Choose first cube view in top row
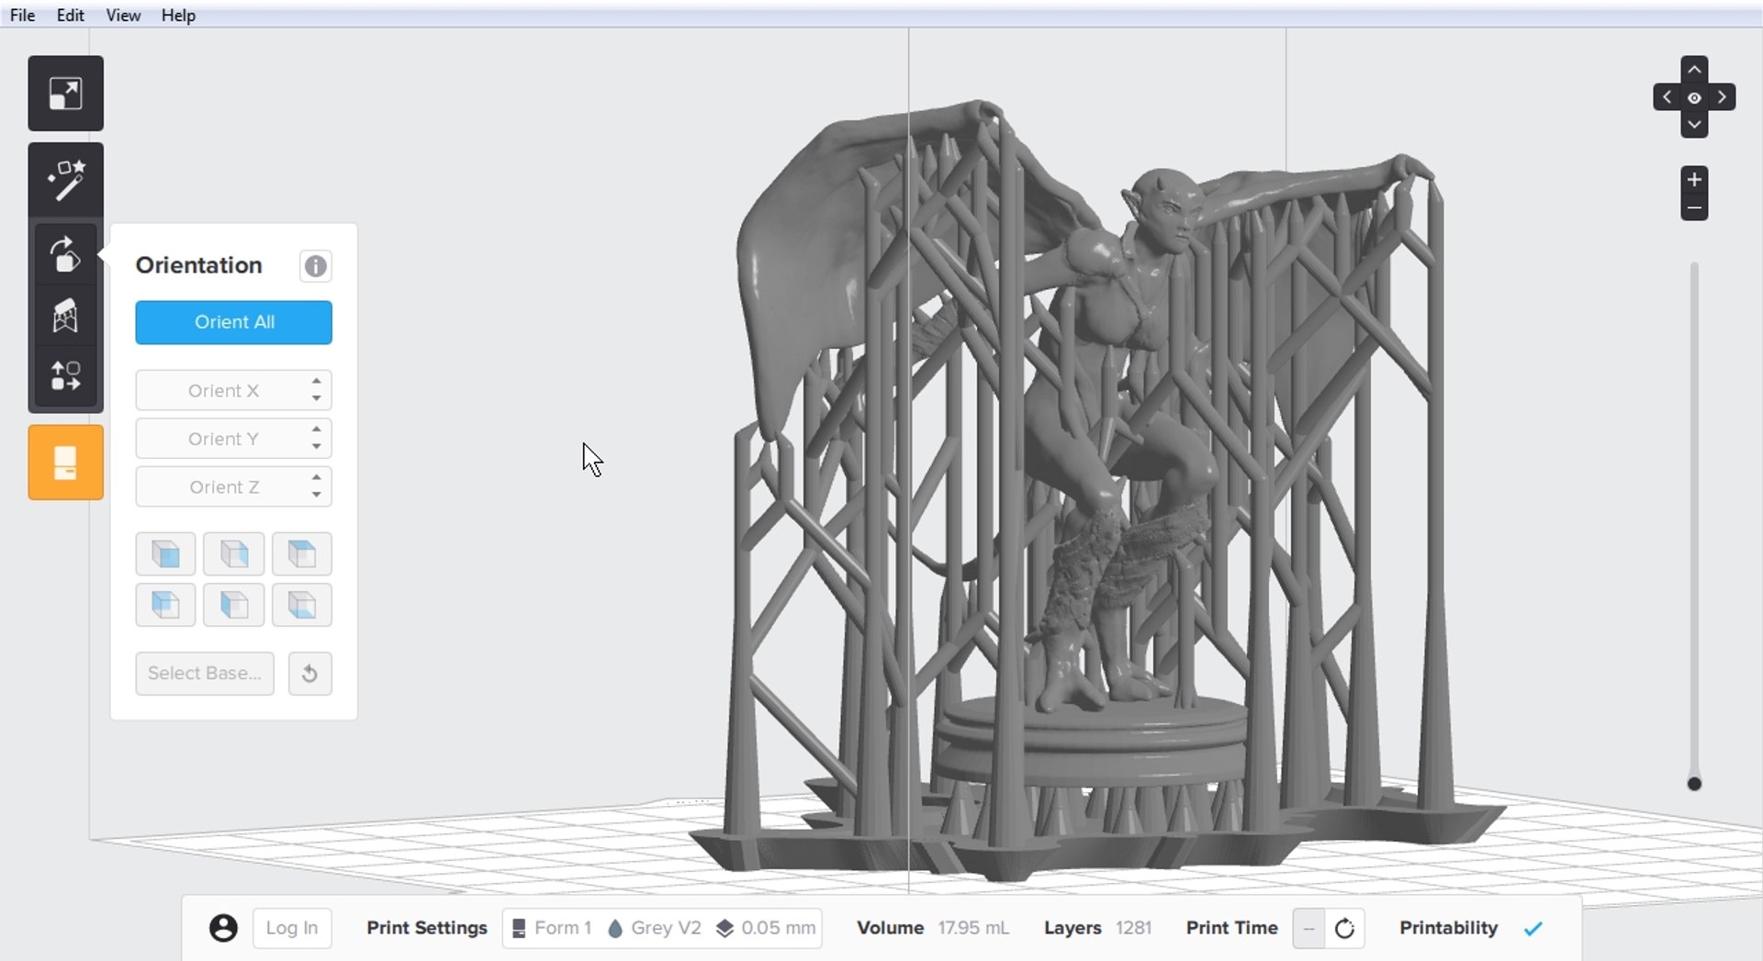The width and height of the screenshot is (1763, 961). 165,554
